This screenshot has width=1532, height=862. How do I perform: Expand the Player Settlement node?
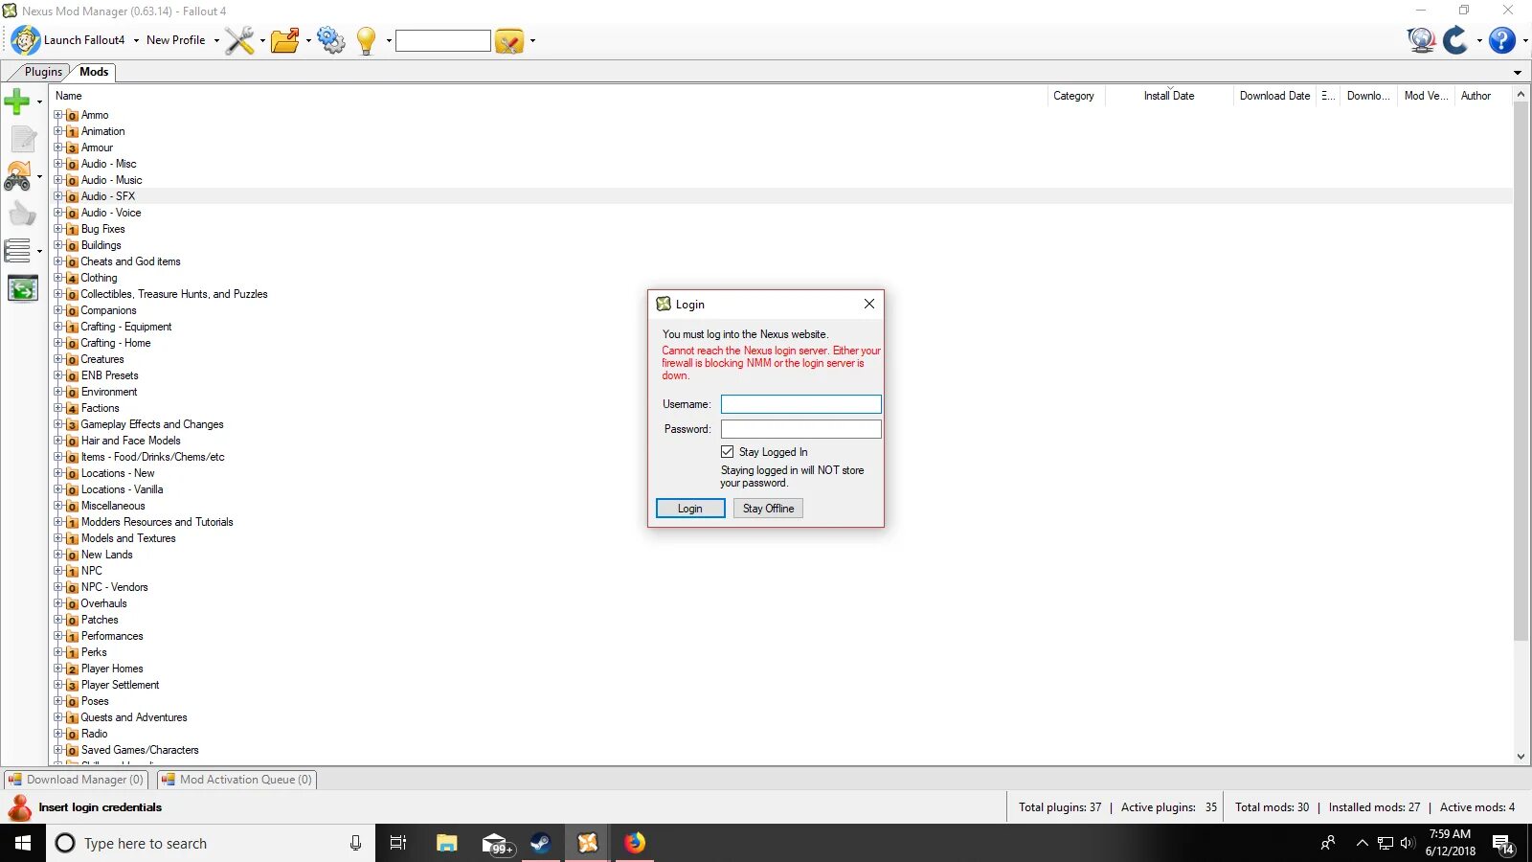58,685
